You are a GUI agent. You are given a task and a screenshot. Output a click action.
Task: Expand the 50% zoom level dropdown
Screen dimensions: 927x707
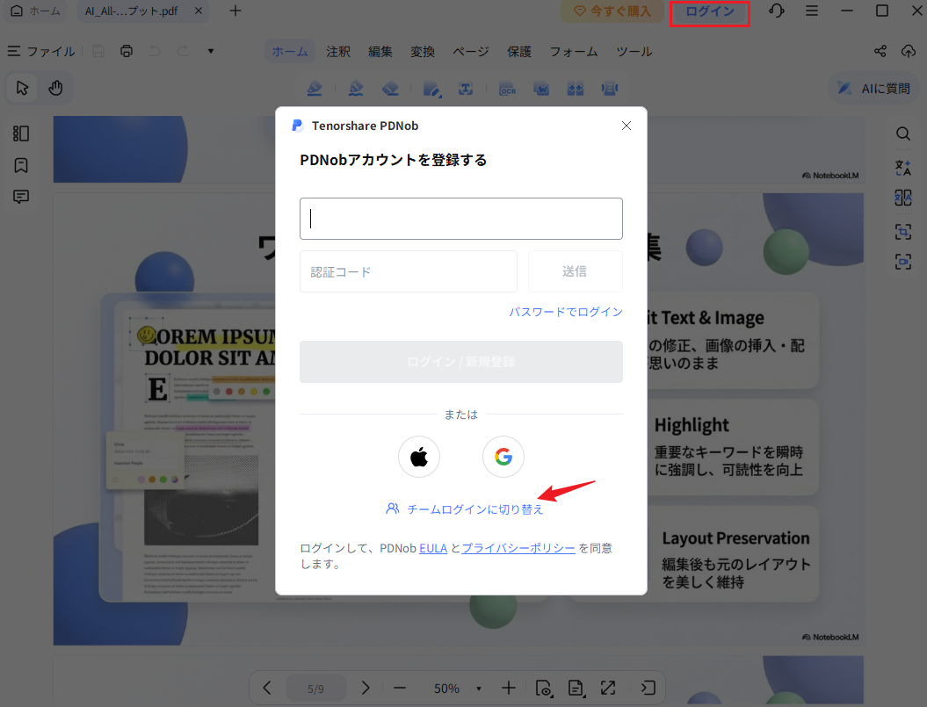click(x=479, y=689)
